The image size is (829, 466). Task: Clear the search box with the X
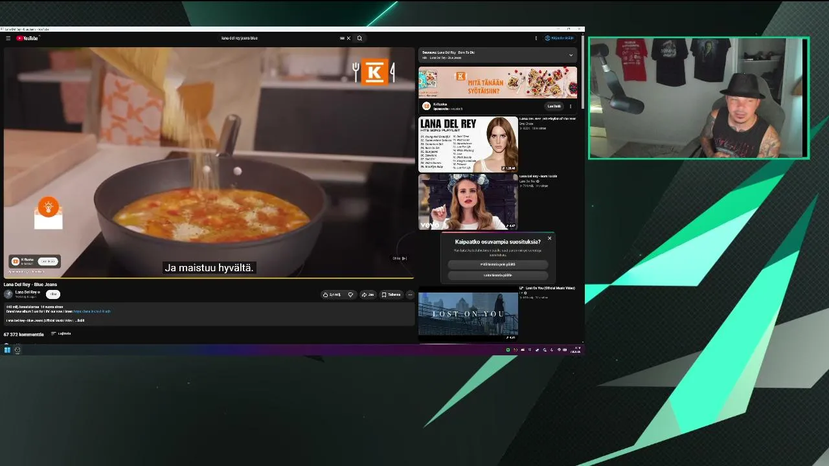348,38
